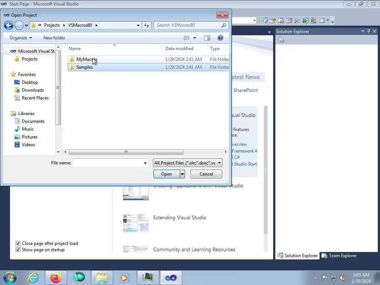The image size is (380, 285).
Task: Sort by Name column header
Action: (x=75, y=49)
